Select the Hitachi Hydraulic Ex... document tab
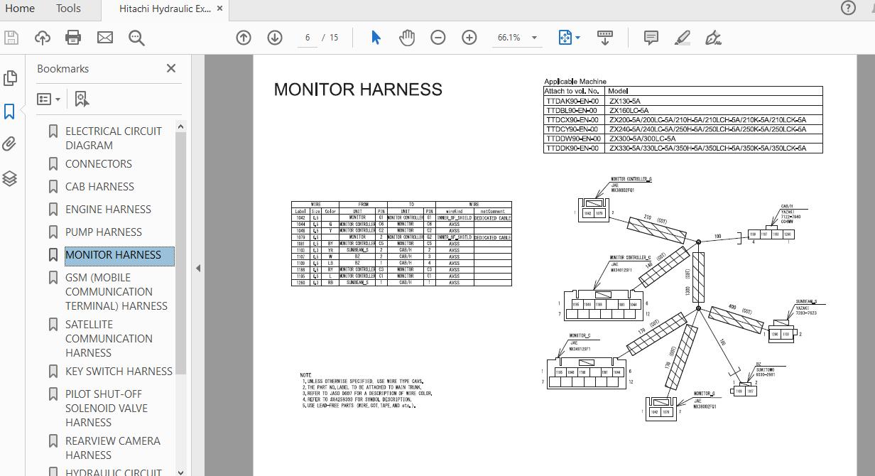This screenshot has height=476, width=875. coord(165,9)
